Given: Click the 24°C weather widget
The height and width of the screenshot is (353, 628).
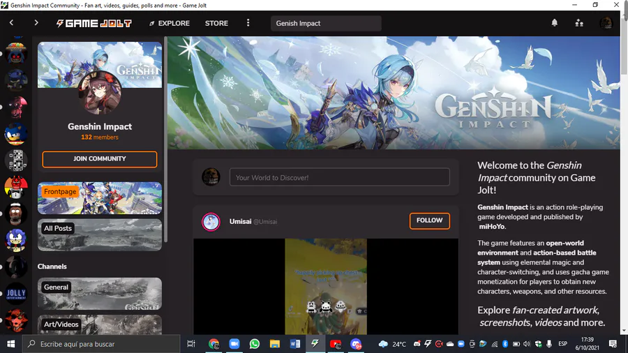Looking at the screenshot, I should click(x=392, y=344).
